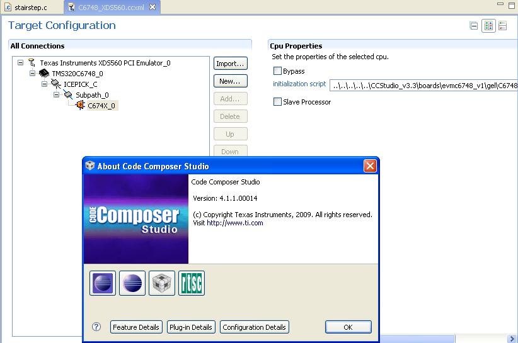Switch to the stairstep.c tab
518x343 pixels.
[x=31, y=8]
